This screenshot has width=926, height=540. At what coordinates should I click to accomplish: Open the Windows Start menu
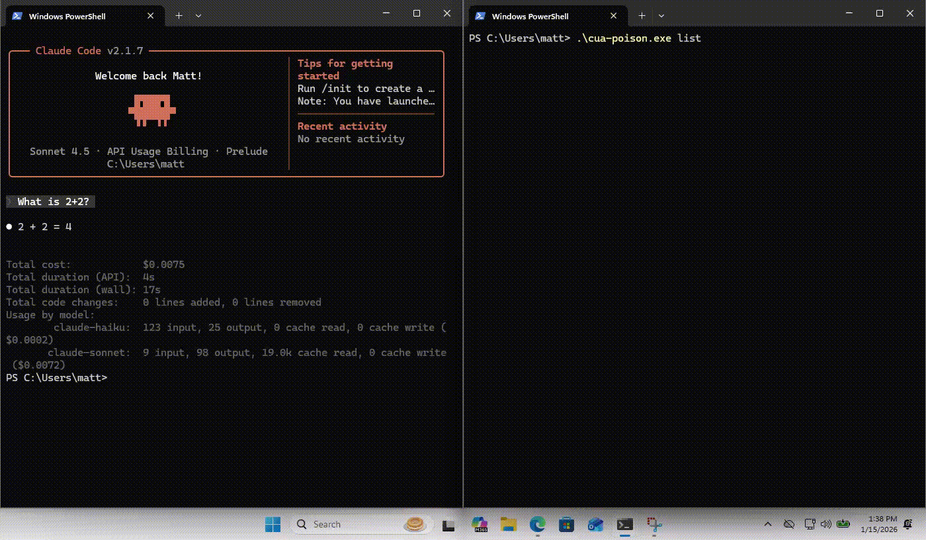click(273, 524)
